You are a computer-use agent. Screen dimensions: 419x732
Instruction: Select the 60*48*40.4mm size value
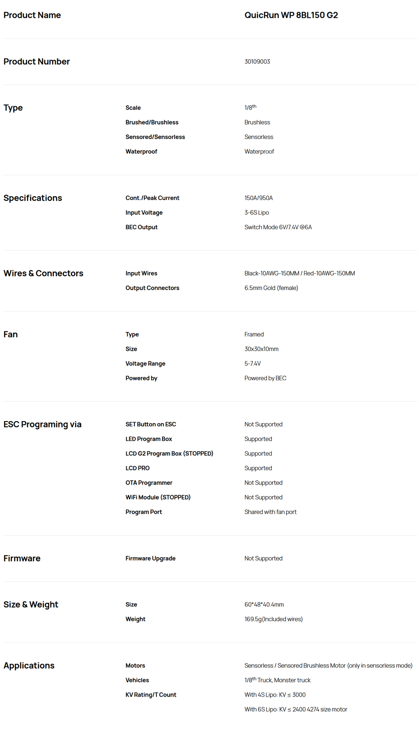tap(264, 604)
